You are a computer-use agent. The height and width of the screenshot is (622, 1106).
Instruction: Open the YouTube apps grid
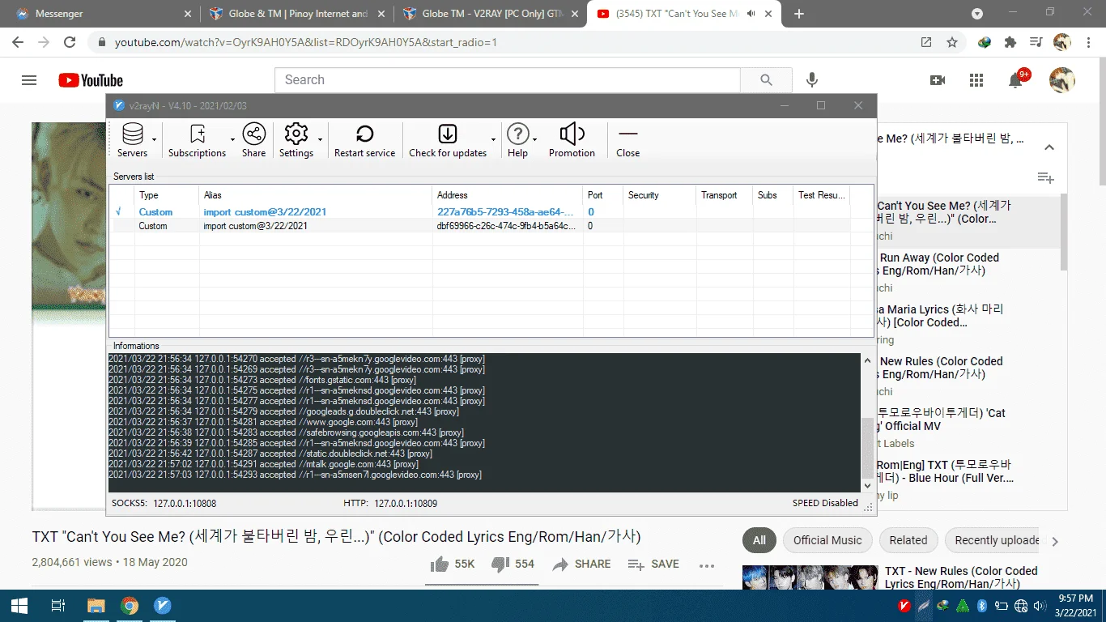point(976,79)
